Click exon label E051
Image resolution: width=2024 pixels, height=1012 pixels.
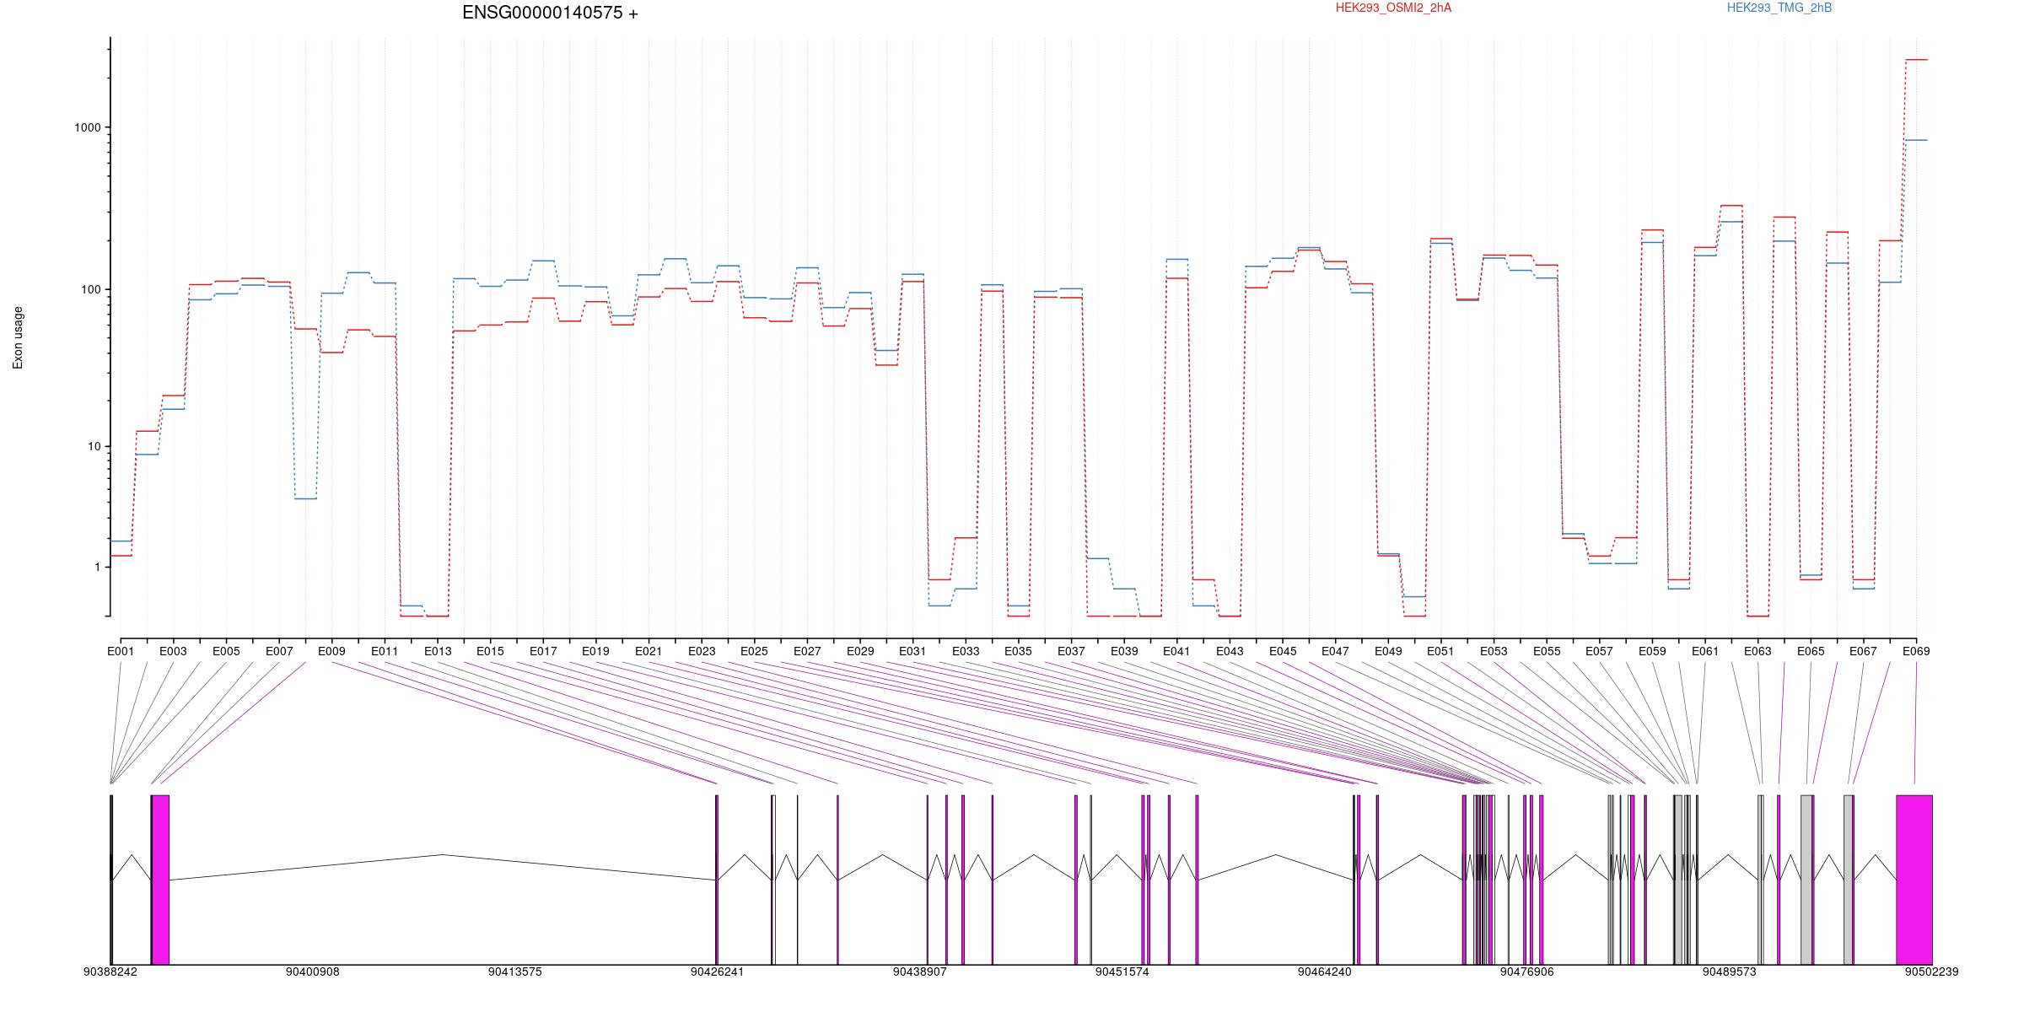[x=1440, y=651]
